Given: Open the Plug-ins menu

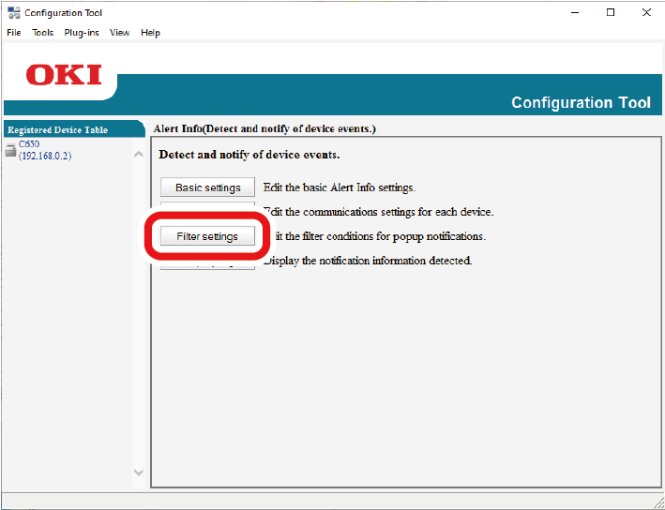Looking at the screenshot, I should coord(82,33).
